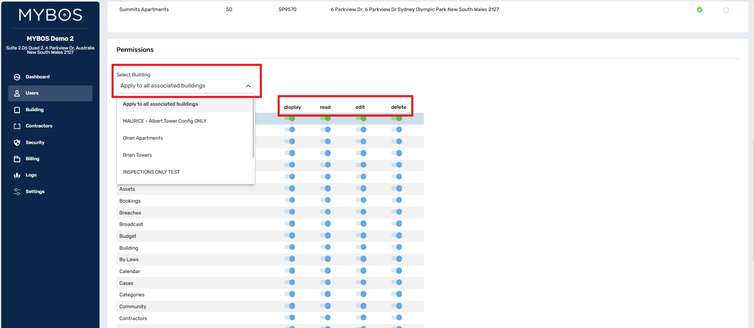This screenshot has height=328, width=754.
Task: Click the Contractors sidebar icon
Action: click(17, 126)
